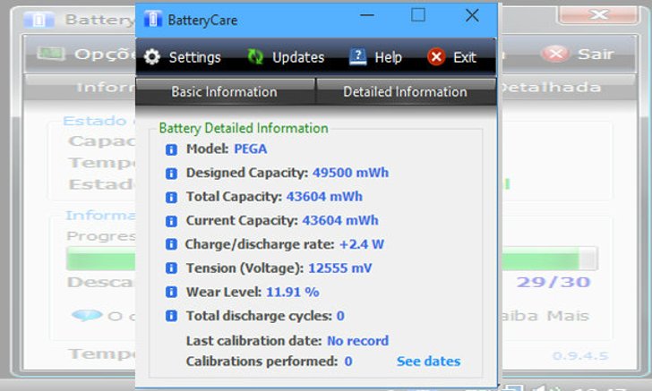Click the BatteryCare title bar battery icon

(152, 19)
